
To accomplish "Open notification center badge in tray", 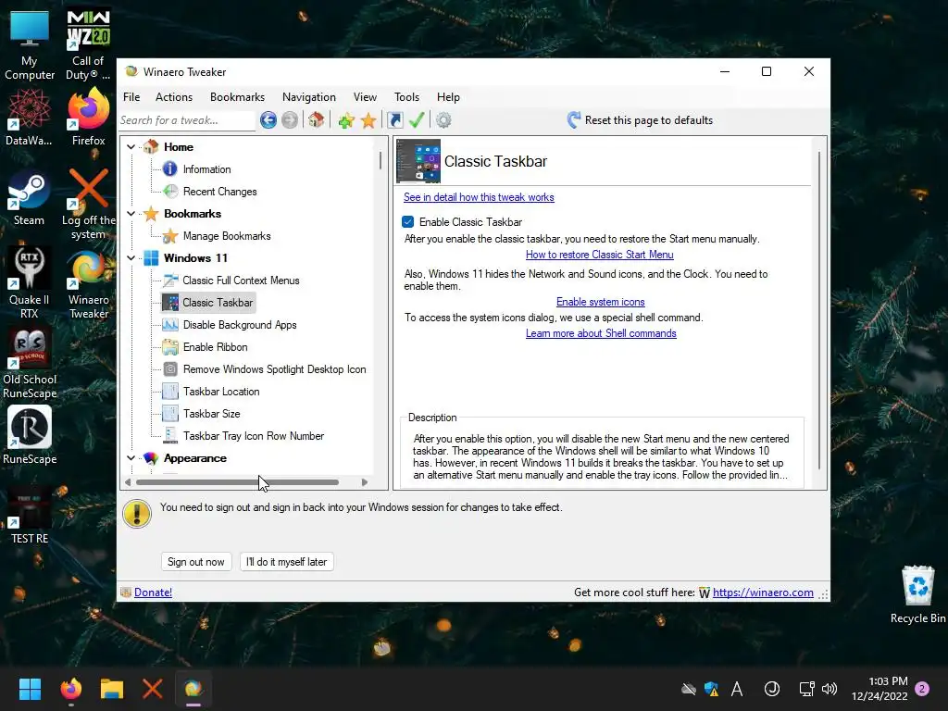I will tap(922, 689).
